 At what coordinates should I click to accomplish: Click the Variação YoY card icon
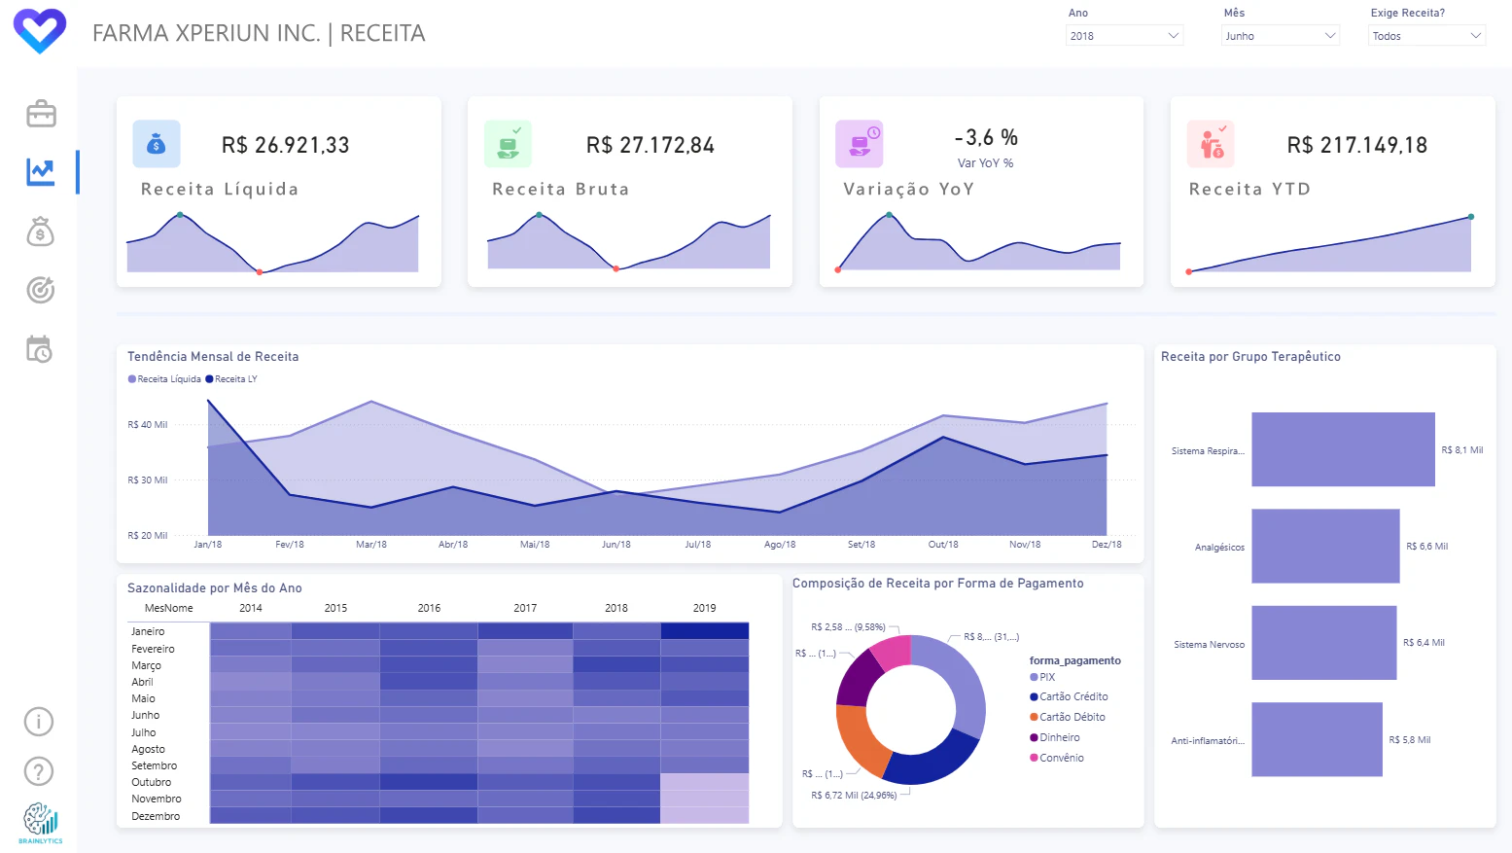860,144
